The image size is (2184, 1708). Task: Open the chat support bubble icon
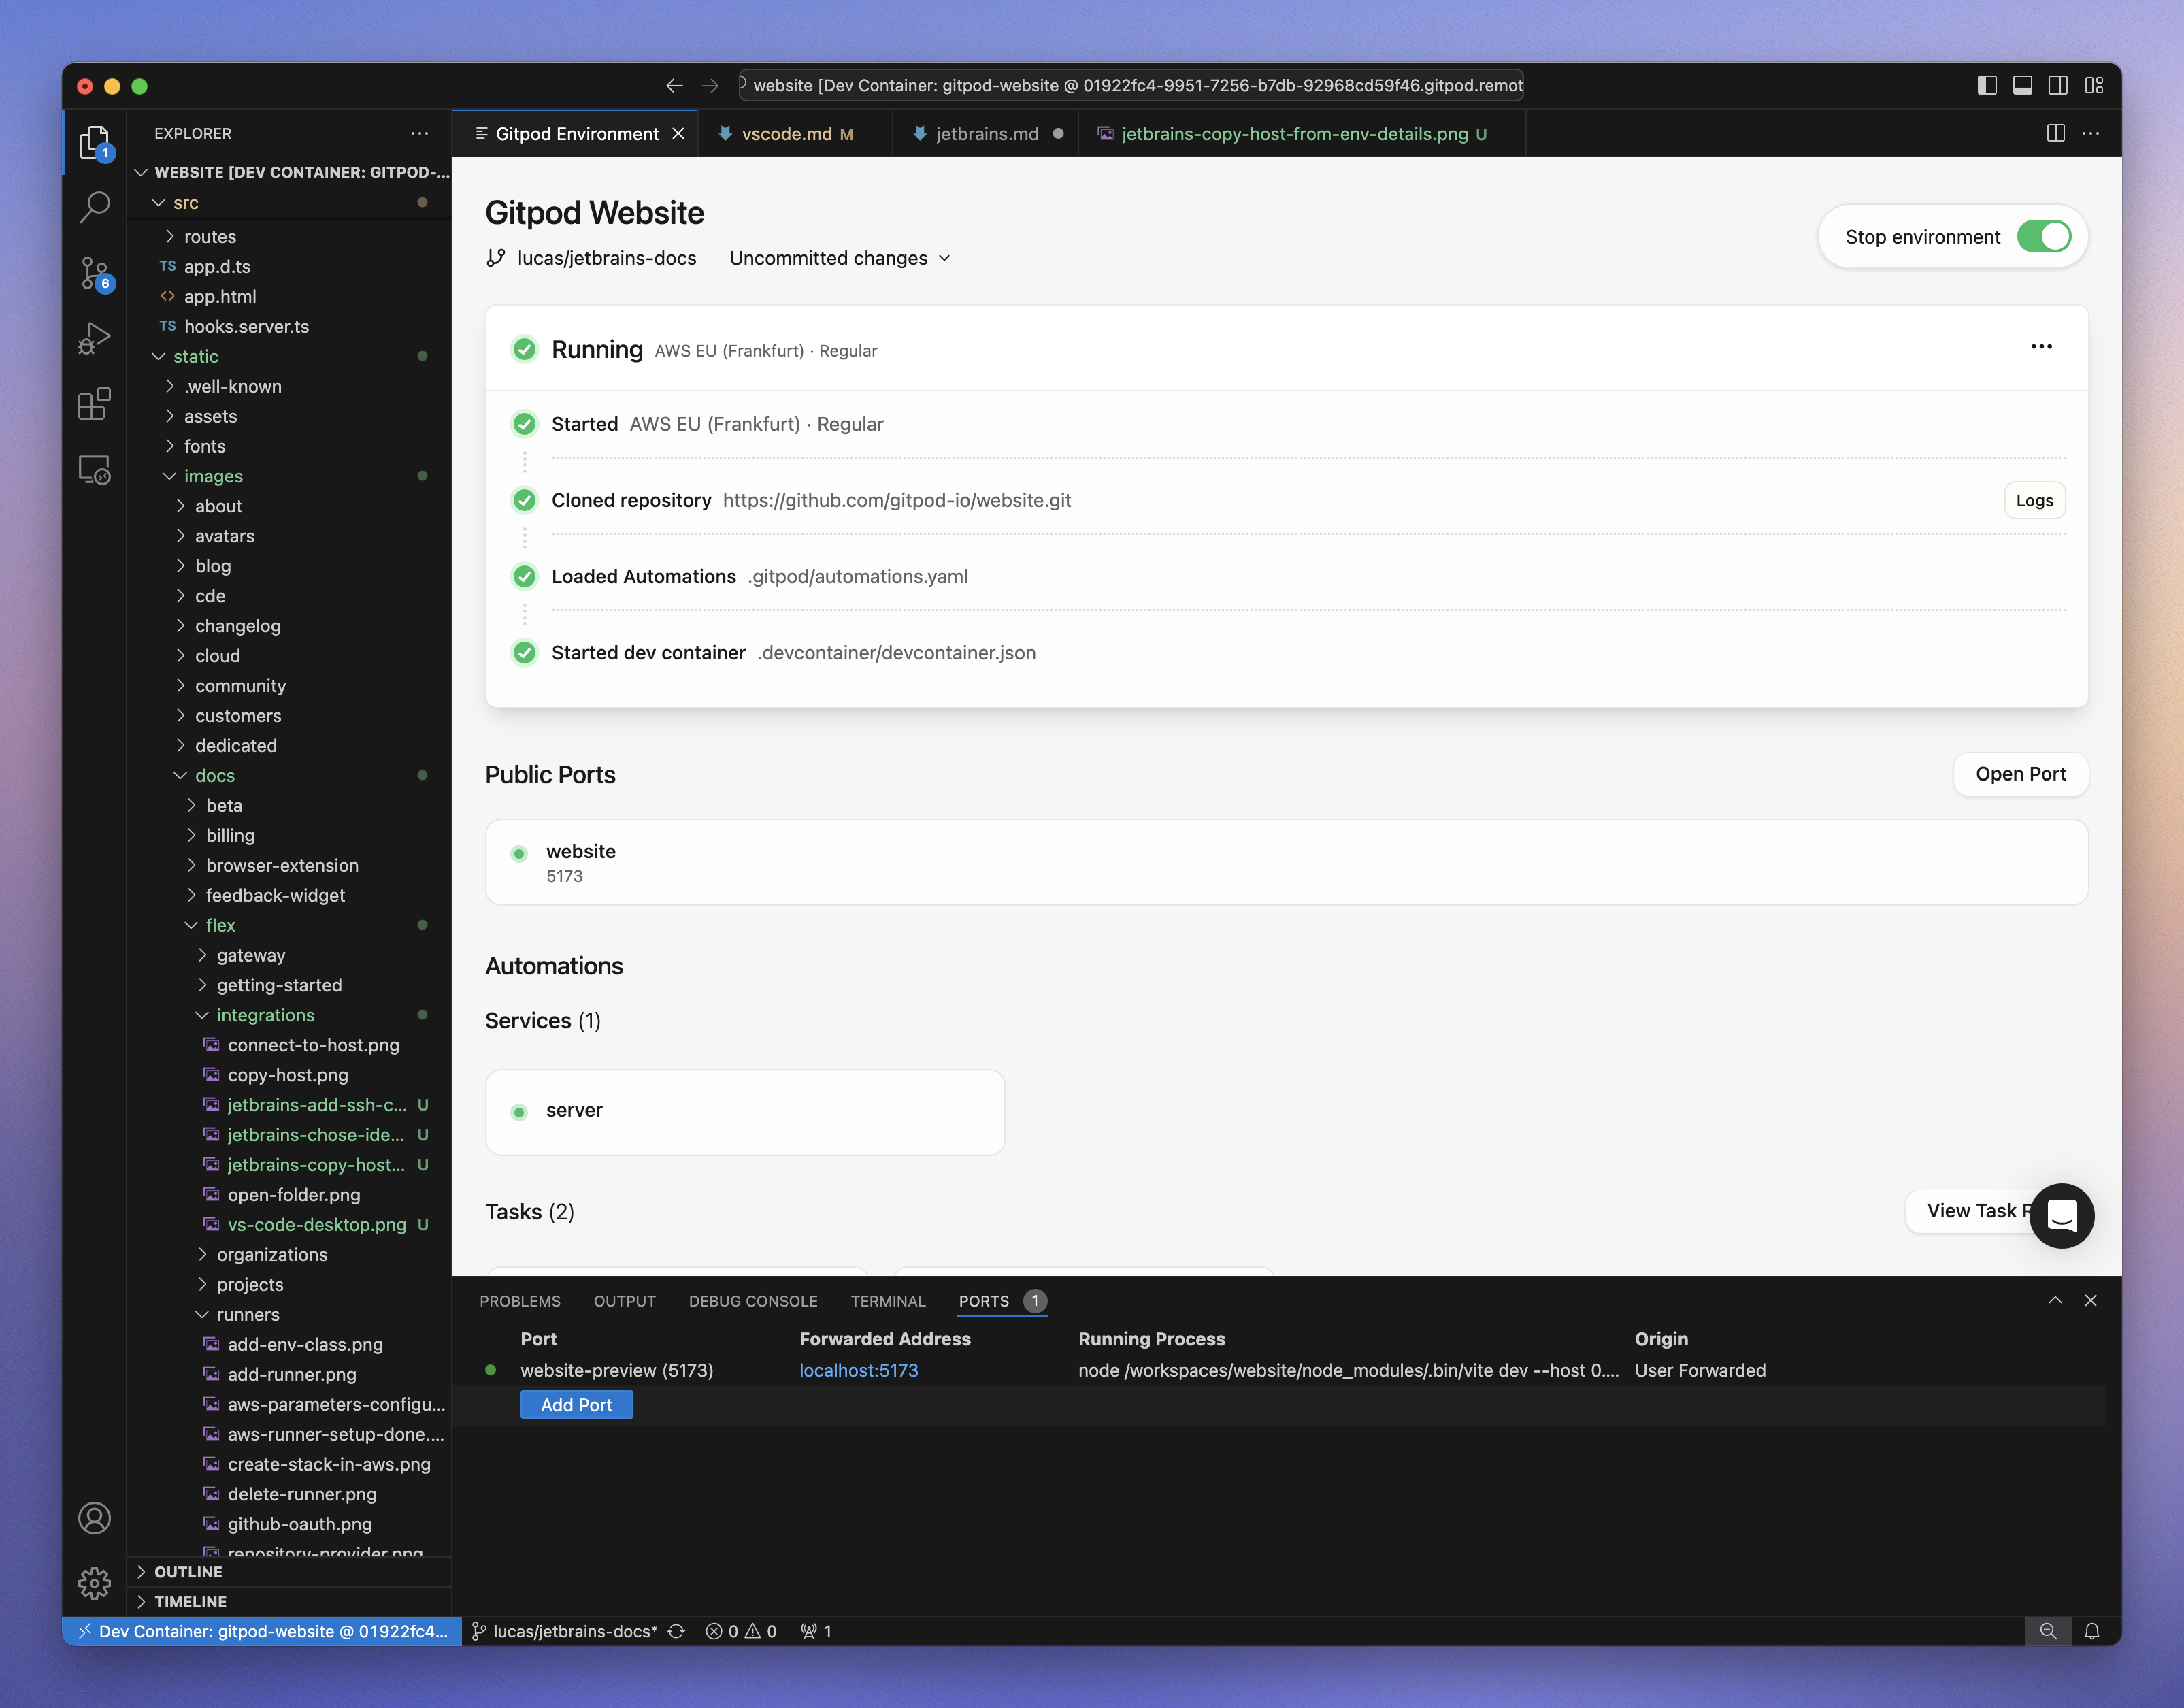coord(2061,1215)
